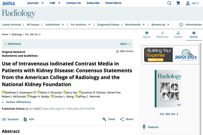Click the user profile icon
This screenshot has width=203, height=135.
pyautogui.click(x=188, y=3)
